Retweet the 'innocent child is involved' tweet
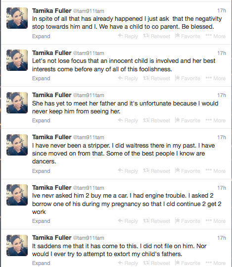The width and height of the screenshot is (232, 267). click(x=156, y=78)
